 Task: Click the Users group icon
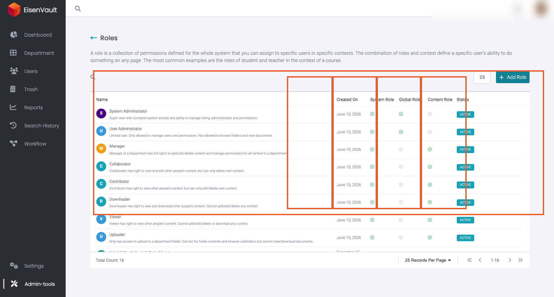pyautogui.click(x=14, y=71)
